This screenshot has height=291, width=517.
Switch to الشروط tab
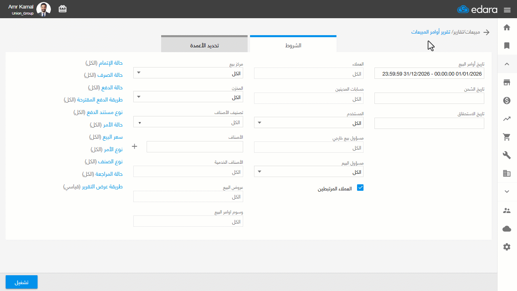click(x=293, y=44)
